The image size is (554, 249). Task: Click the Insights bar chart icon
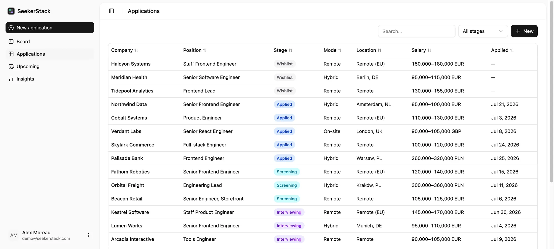point(11,79)
